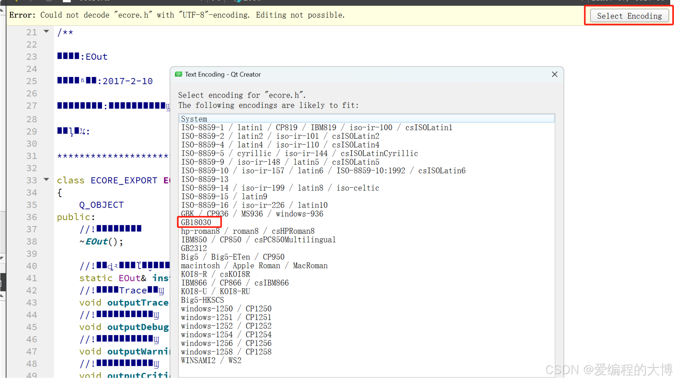
Task: Pick macintosh / Apple Roman encoding
Action: pos(254,266)
